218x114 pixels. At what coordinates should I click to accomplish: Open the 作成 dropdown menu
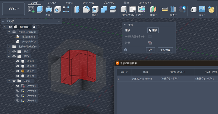point(48,15)
